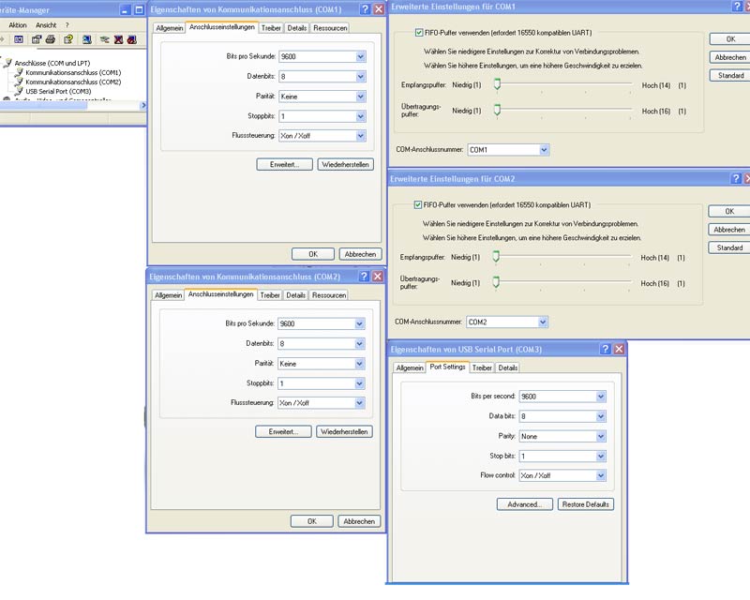Image resolution: width=750 pixels, height=600 pixels.
Task: Select Anschlusseinstellungen tab in COM2 properties
Action: [221, 294]
